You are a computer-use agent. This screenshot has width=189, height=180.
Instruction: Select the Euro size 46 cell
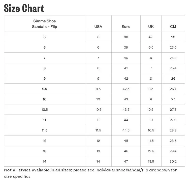[126, 151]
